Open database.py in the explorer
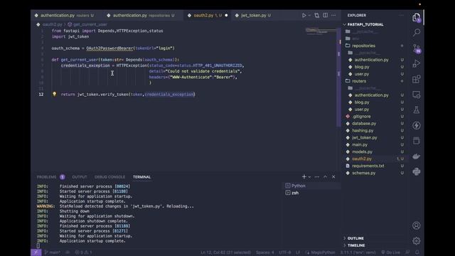This screenshot has width=455, height=256. coord(364,123)
